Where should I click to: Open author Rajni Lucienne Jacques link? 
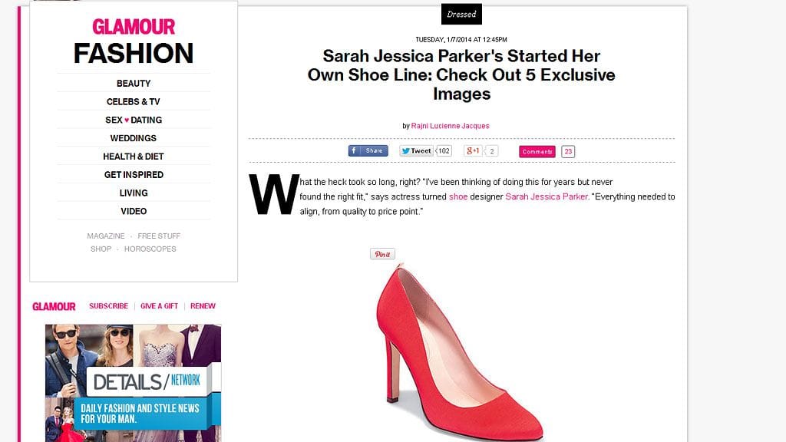[x=450, y=126]
